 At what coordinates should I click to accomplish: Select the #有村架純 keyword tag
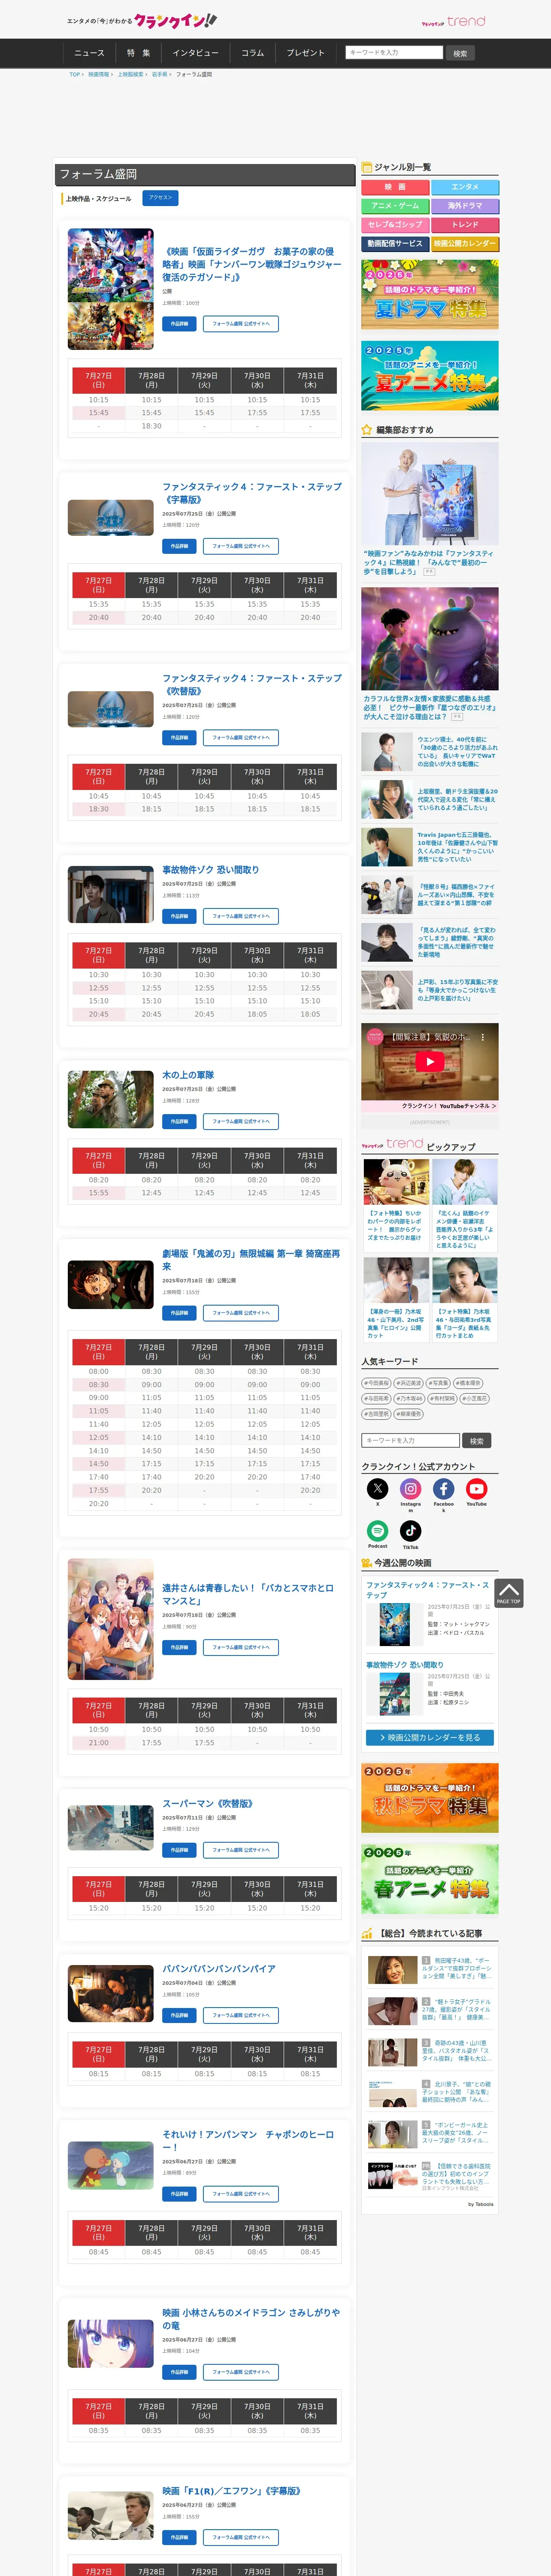point(442,1399)
